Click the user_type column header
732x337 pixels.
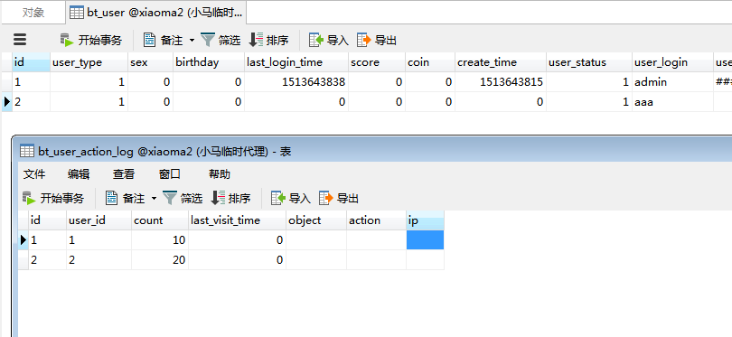pos(89,62)
